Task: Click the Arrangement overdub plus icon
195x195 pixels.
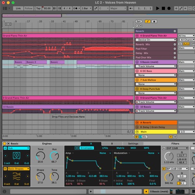Action: tap(176, 9)
